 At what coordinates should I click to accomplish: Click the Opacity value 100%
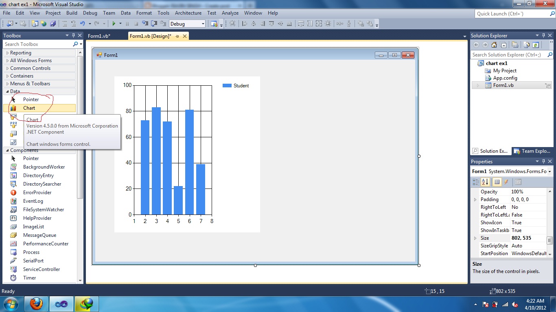pyautogui.click(x=528, y=192)
